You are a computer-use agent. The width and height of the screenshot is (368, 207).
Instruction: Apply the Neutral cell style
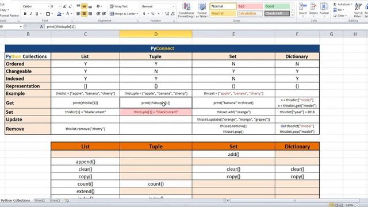223,14
